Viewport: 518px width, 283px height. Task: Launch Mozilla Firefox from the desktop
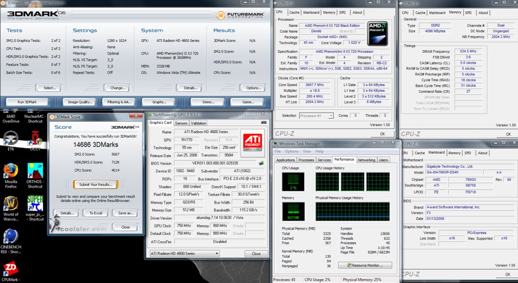[x=11, y=171]
